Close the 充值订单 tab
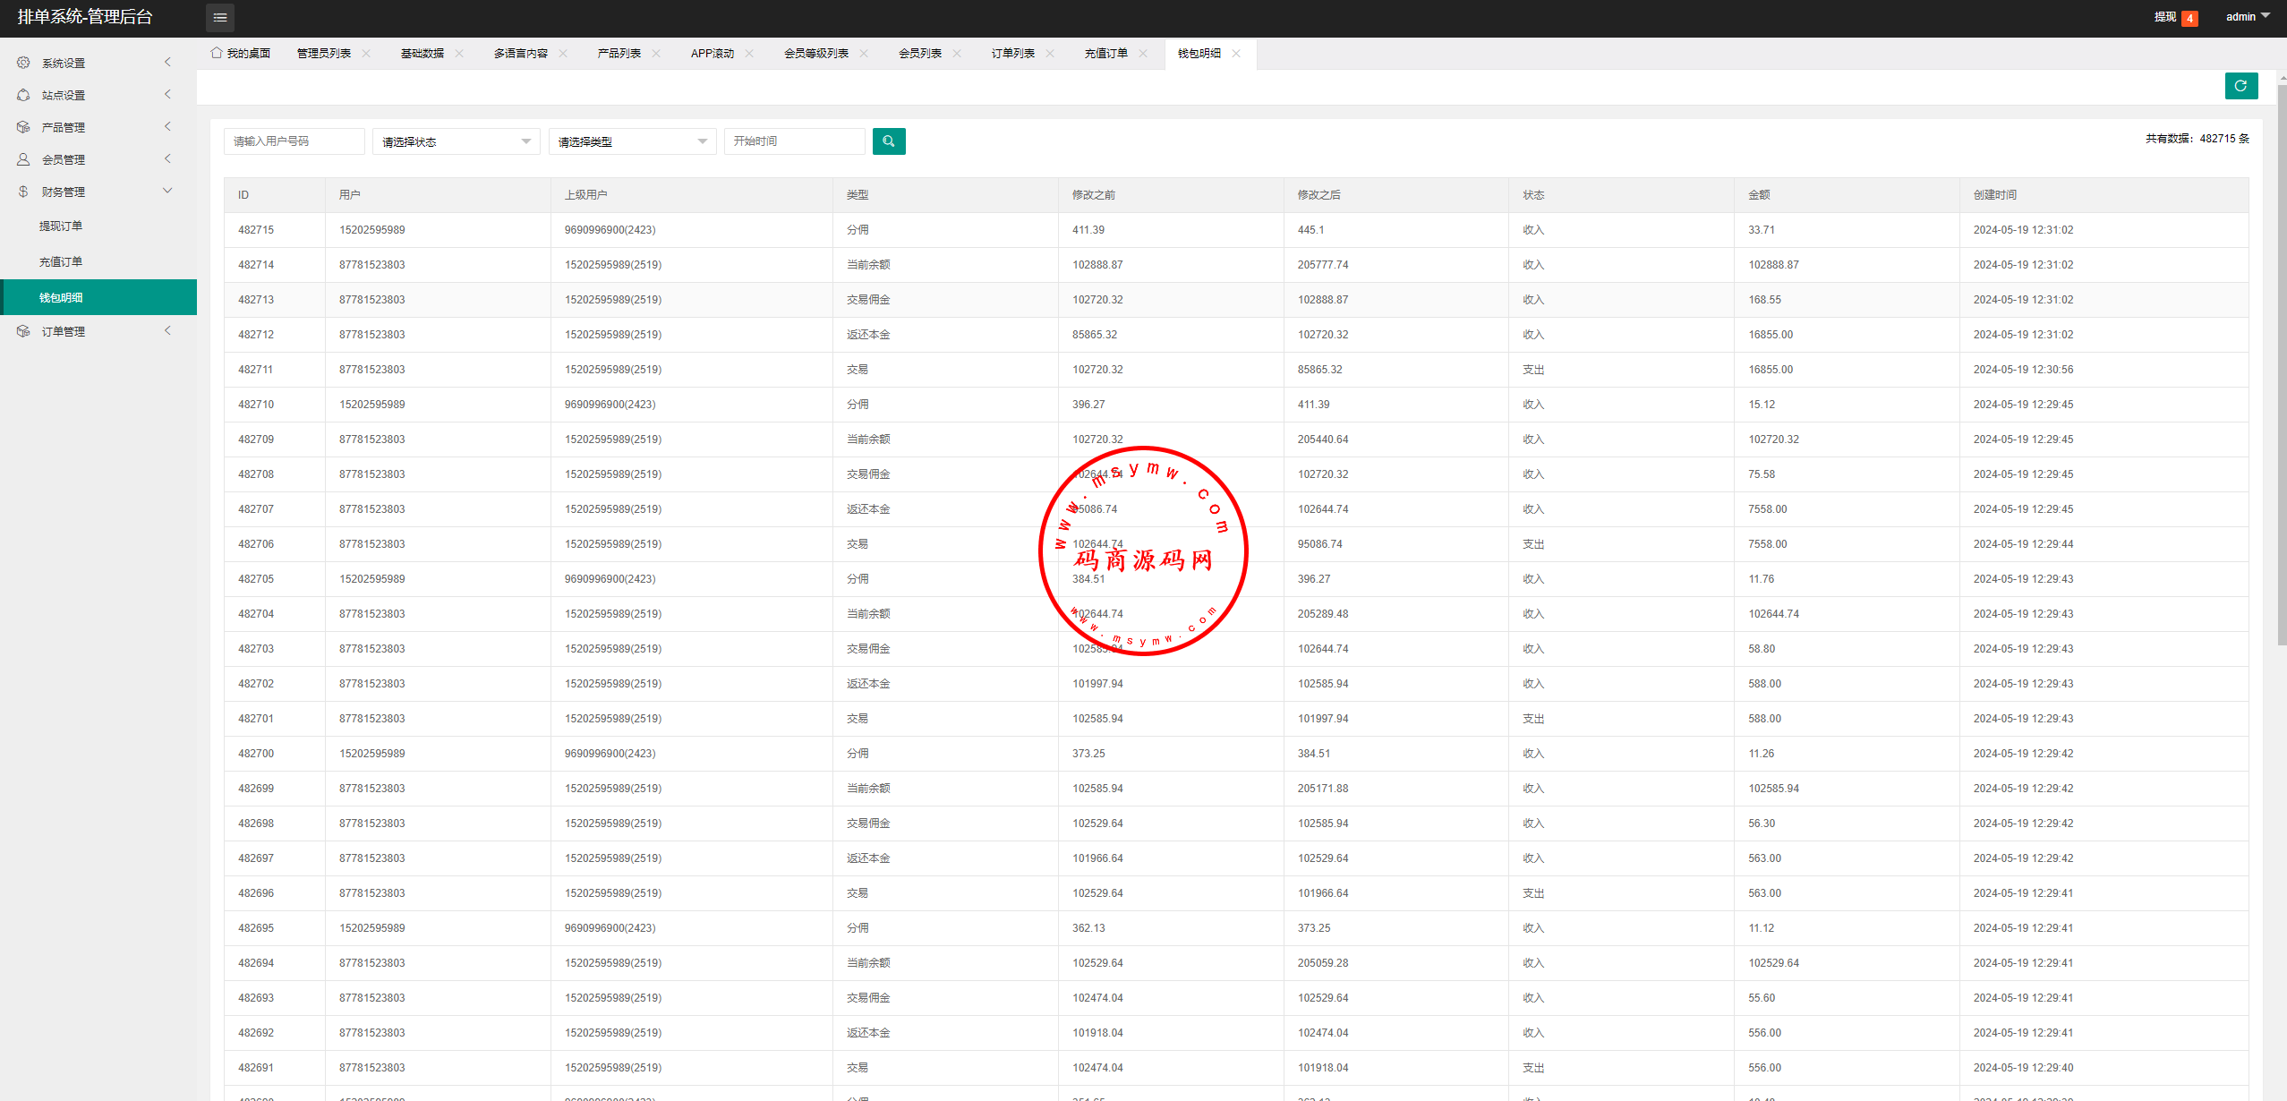The height and width of the screenshot is (1101, 2287). (x=1143, y=54)
